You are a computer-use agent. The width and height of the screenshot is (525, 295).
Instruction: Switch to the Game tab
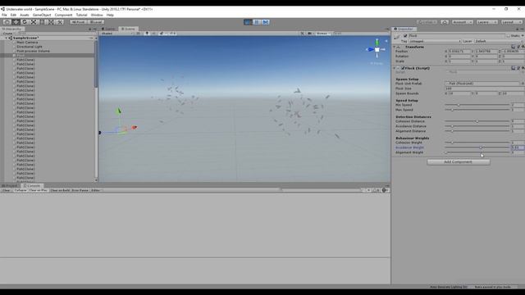click(x=109, y=29)
